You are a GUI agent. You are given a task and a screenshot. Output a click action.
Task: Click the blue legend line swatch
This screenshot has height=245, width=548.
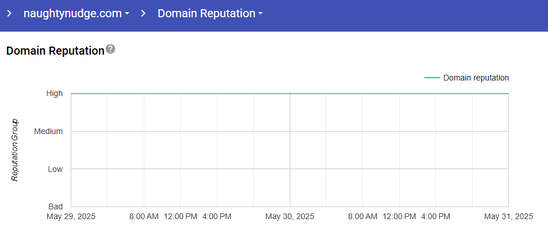tap(432, 78)
